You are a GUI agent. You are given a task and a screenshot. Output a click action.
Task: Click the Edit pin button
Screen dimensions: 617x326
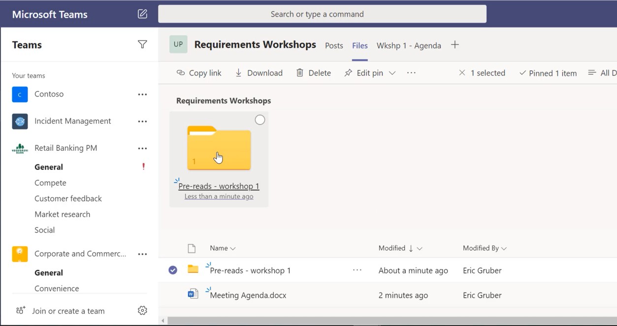364,73
